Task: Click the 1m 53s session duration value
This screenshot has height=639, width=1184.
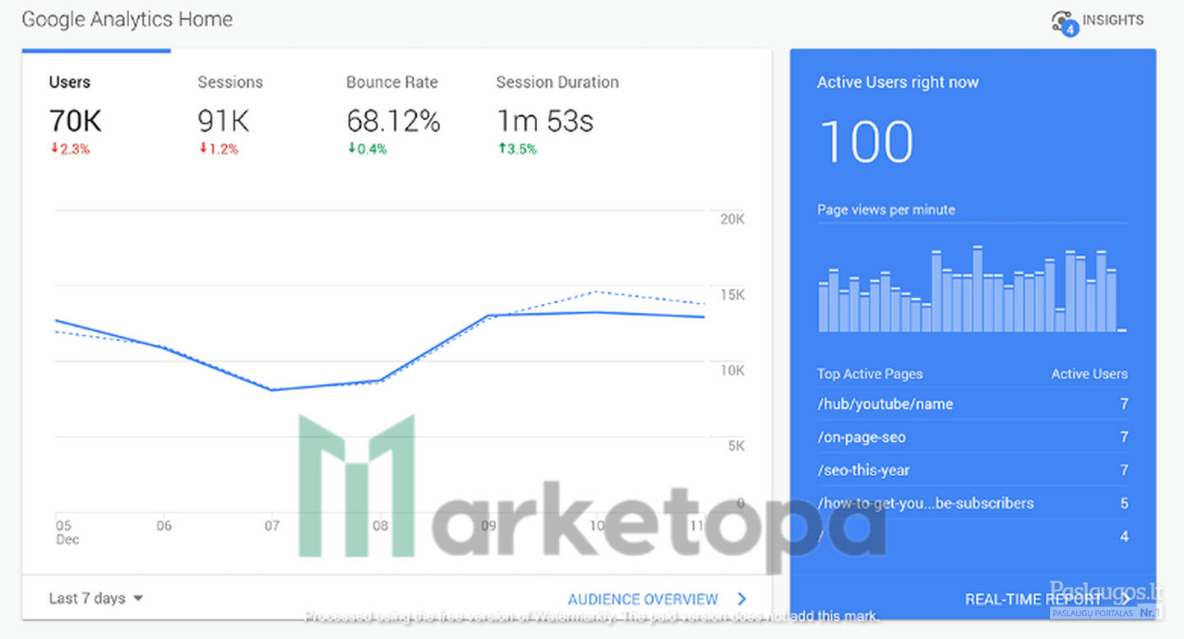Action: 544,122
